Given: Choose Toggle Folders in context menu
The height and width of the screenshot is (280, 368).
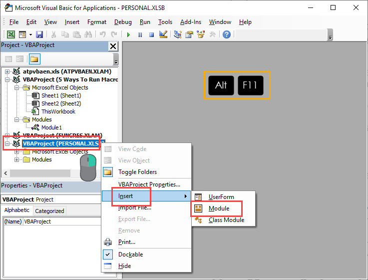Looking at the screenshot, I should point(146,172).
